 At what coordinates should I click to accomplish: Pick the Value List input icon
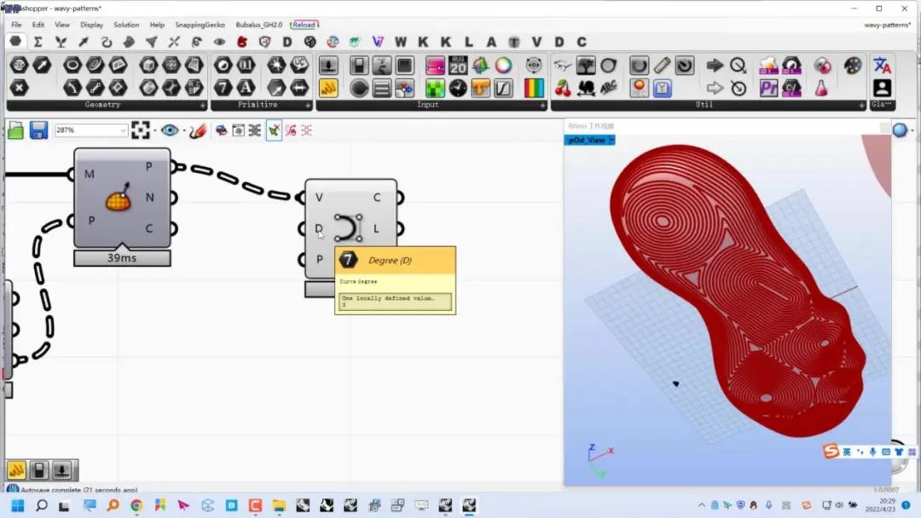coord(382,88)
